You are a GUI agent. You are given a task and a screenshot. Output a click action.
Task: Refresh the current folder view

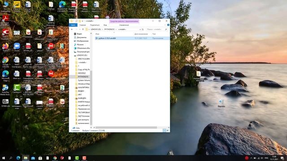point(143,30)
